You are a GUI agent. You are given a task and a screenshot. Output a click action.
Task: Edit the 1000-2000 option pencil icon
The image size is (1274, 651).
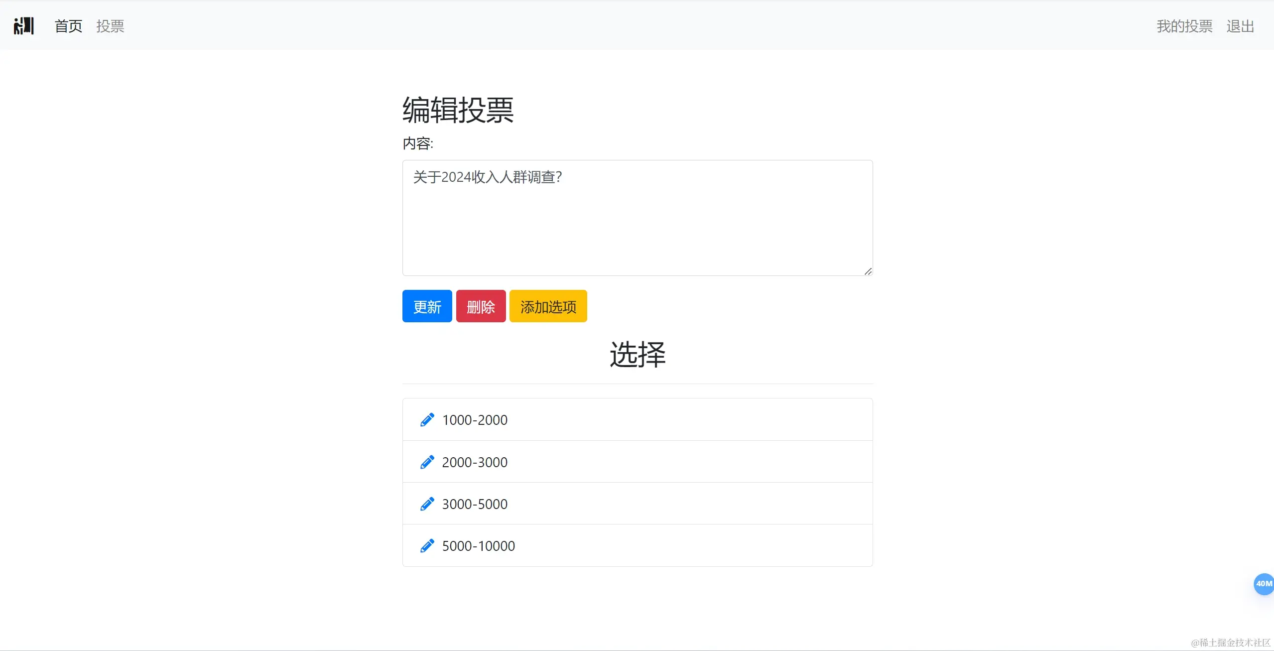[427, 420]
